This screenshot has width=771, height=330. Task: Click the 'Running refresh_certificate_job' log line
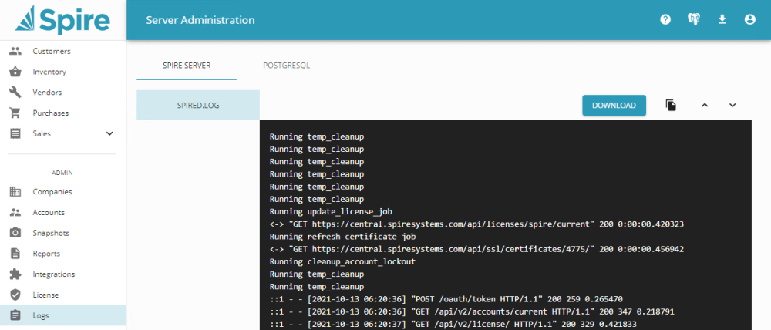[343, 237]
